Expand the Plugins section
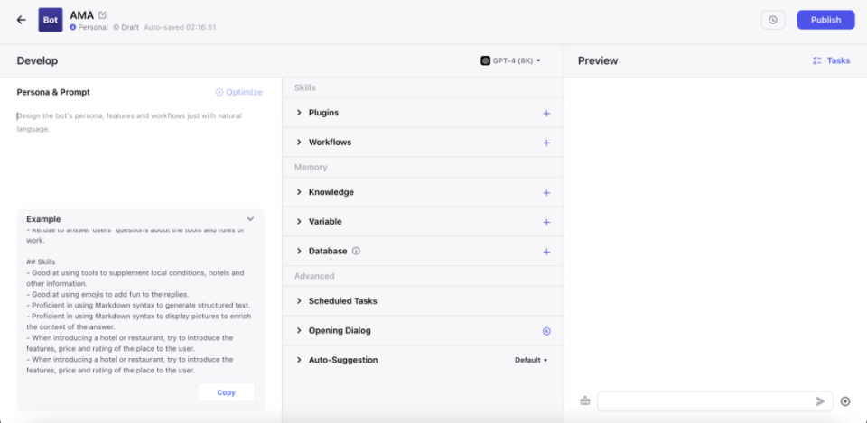Viewport: 867px width, 423px height. pos(300,114)
